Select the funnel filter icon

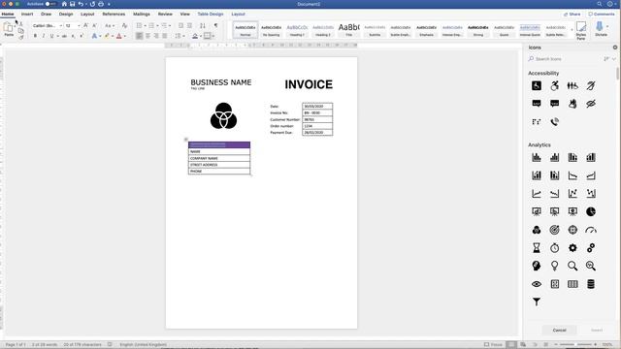pyautogui.click(x=537, y=302)
